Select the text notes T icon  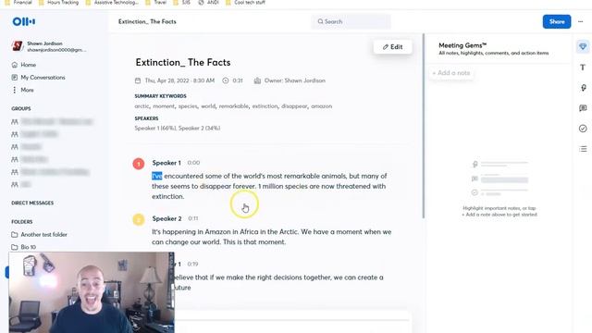583,68
